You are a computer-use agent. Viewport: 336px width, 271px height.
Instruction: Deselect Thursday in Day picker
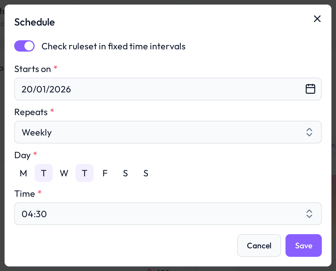(x=85, y=173)
